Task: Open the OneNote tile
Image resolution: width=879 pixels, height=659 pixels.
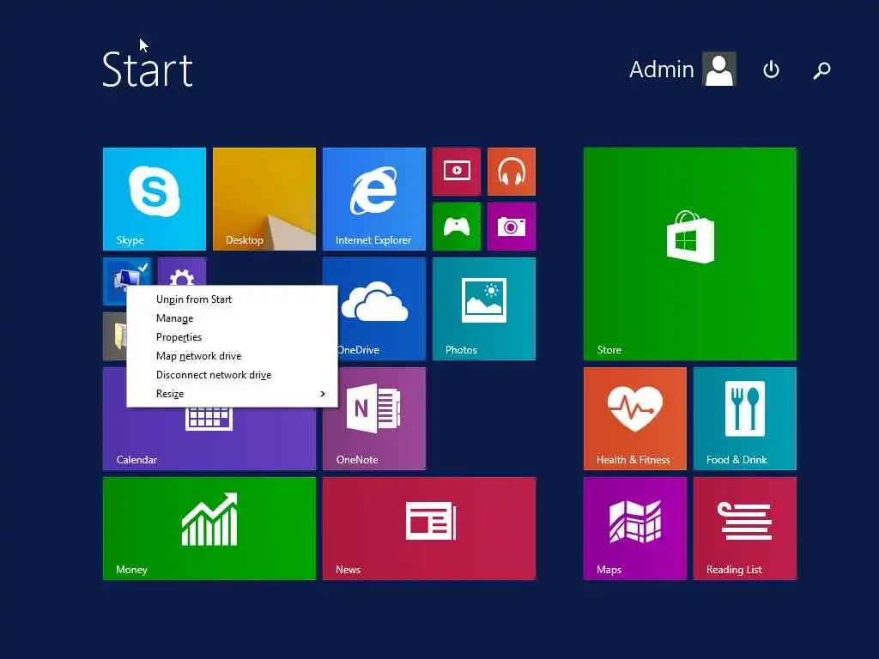Action: pyautogui.click(x=374, y=419)
